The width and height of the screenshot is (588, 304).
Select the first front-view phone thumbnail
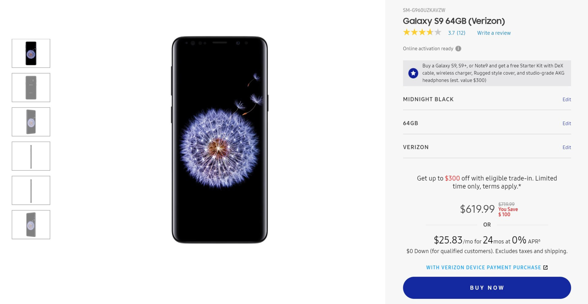click(x=31, y=53)
